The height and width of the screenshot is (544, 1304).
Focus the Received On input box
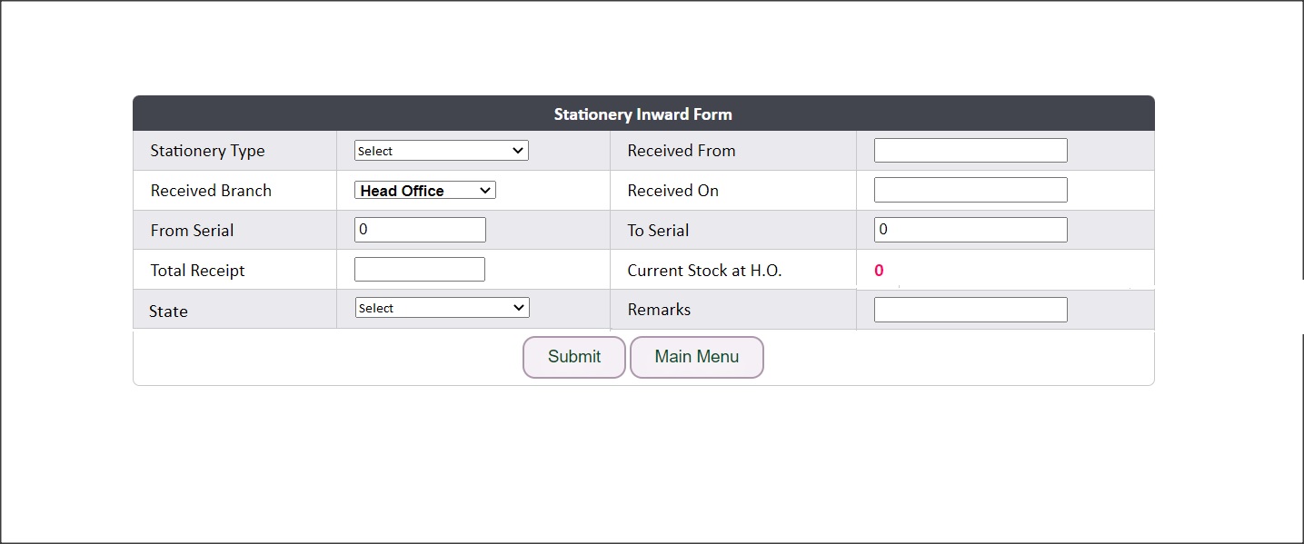[x=970, y=191]
